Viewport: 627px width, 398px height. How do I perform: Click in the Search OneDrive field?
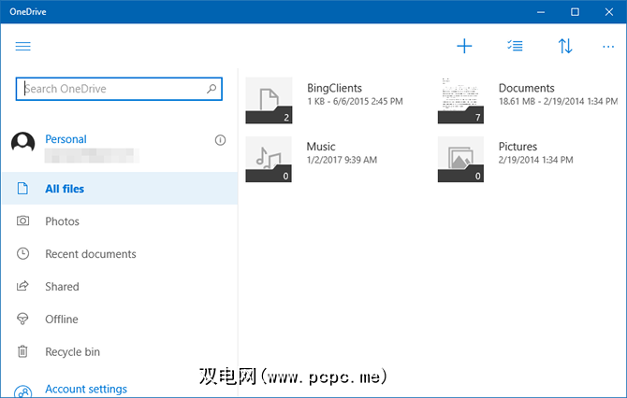click(112, 89)
